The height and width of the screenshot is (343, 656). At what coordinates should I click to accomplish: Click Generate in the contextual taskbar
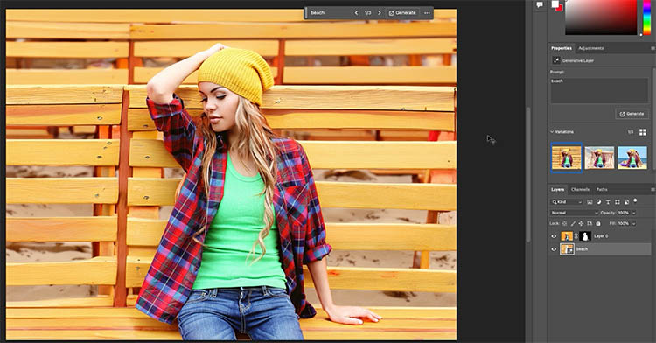[402, 13]
